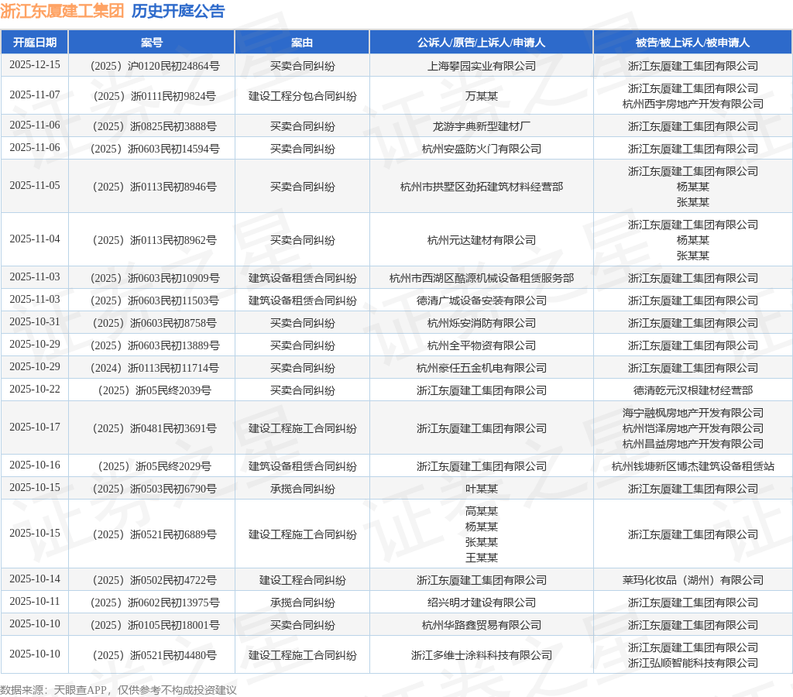
Task: Click plaintiff 杭州烁安消防有限公司
Action: [482, 323]
